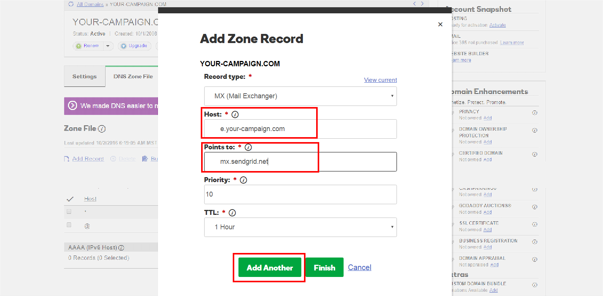This screenshot has height=296, width=603.
Task: Open the View current link
Action: coord(381,80)
